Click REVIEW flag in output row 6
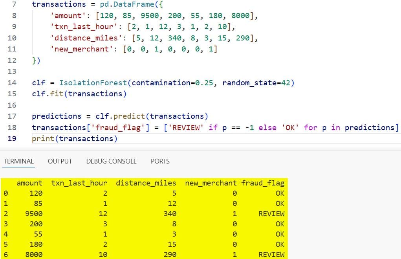Image resolution: width=401 pixels, height=259 pixels. click(x=272, y=255)
